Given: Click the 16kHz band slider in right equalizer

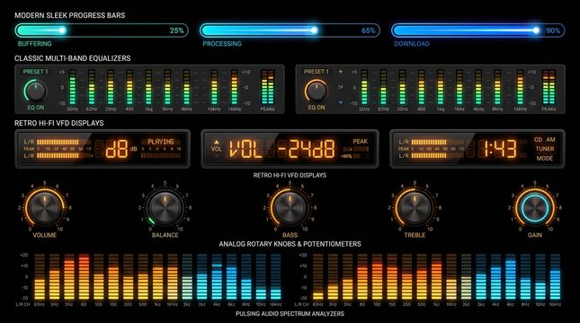Looking at the screenshot, I should [520, 87].
